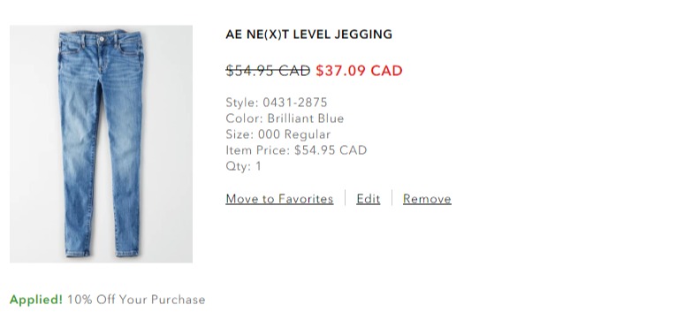Click the left leg hem of the jeans
Screen dimensions: 692x320
tap(79, 253)
